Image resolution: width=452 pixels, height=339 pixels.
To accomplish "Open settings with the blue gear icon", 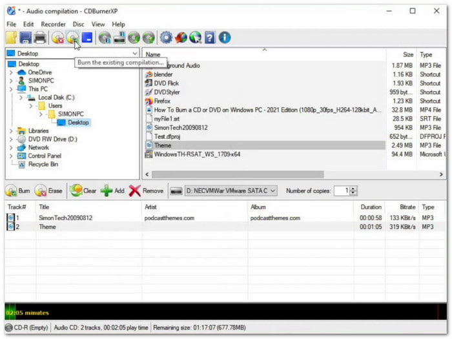I will (x=165, y=38).
